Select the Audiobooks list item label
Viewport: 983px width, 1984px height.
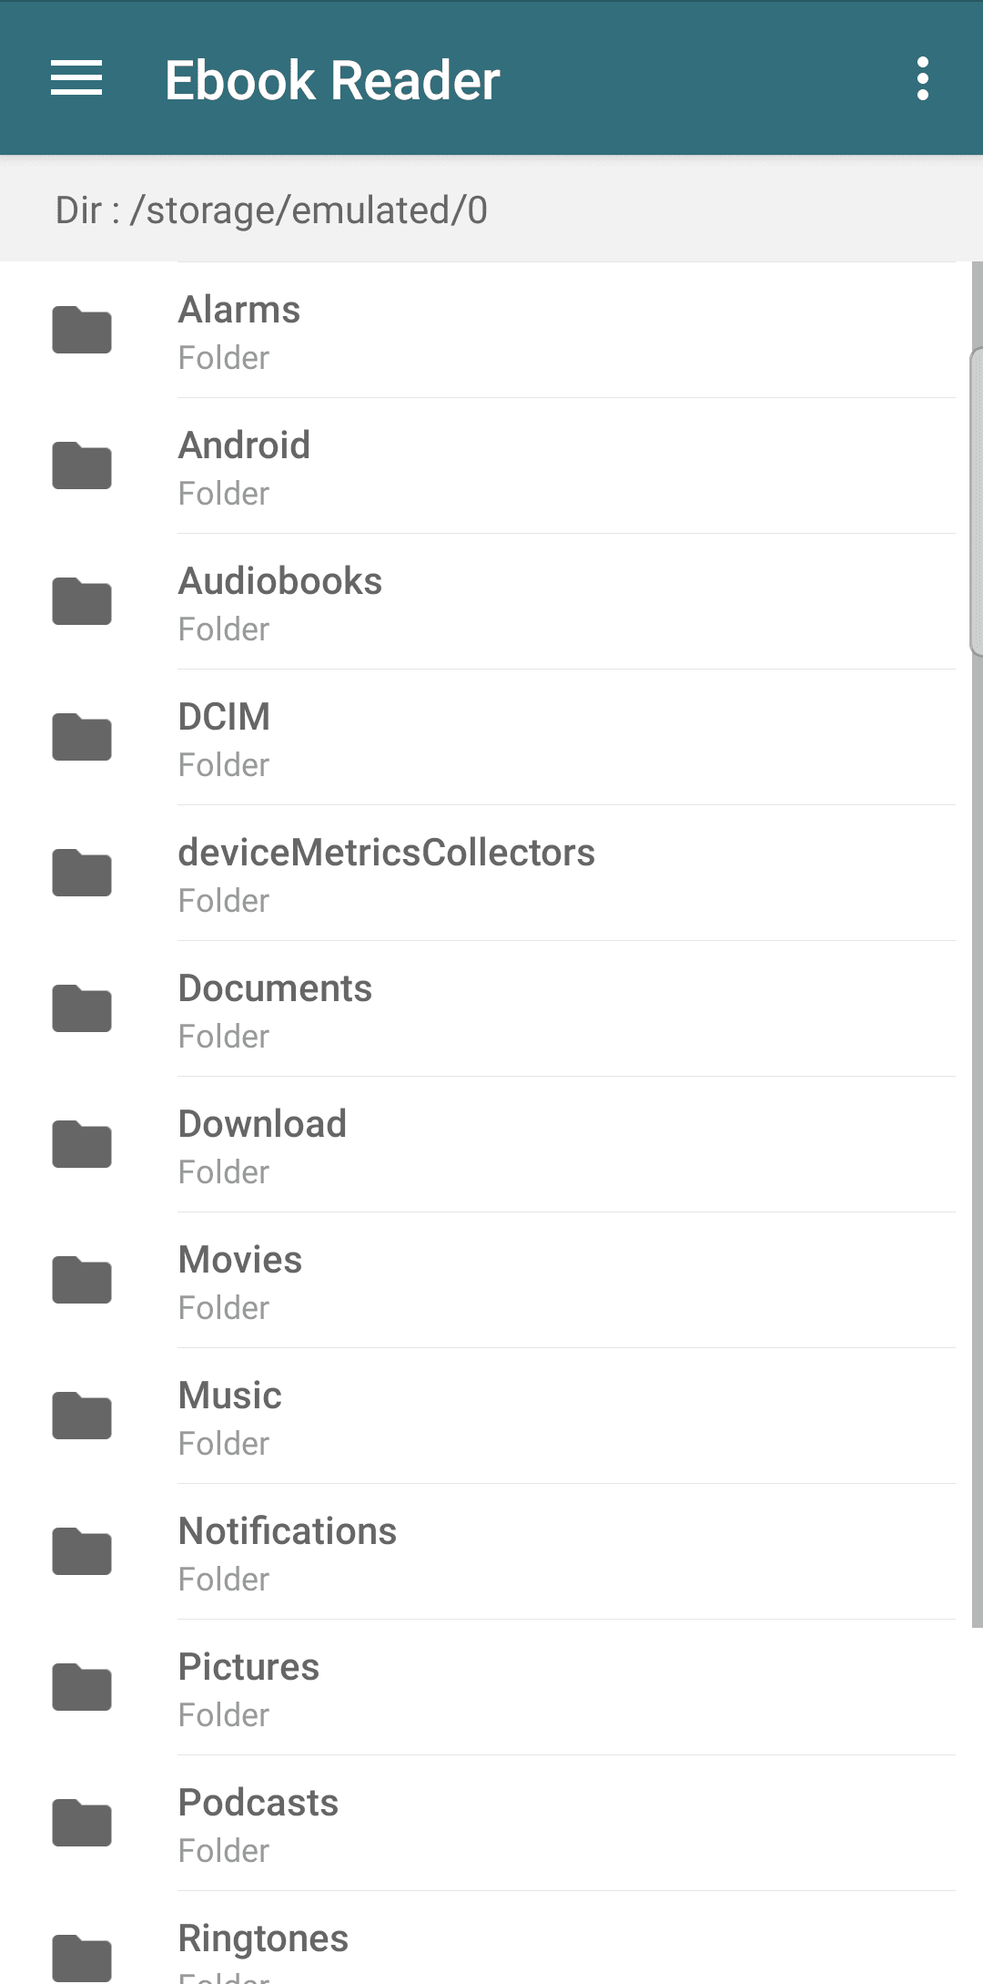tap(280, 581)
